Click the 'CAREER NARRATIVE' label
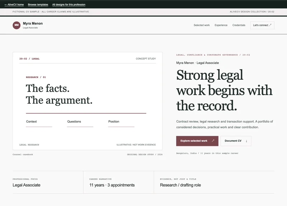 (x=100, y=179)
